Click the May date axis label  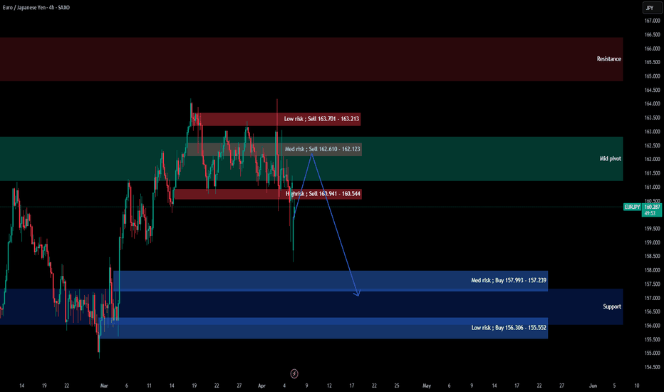(x=427, y=386)
